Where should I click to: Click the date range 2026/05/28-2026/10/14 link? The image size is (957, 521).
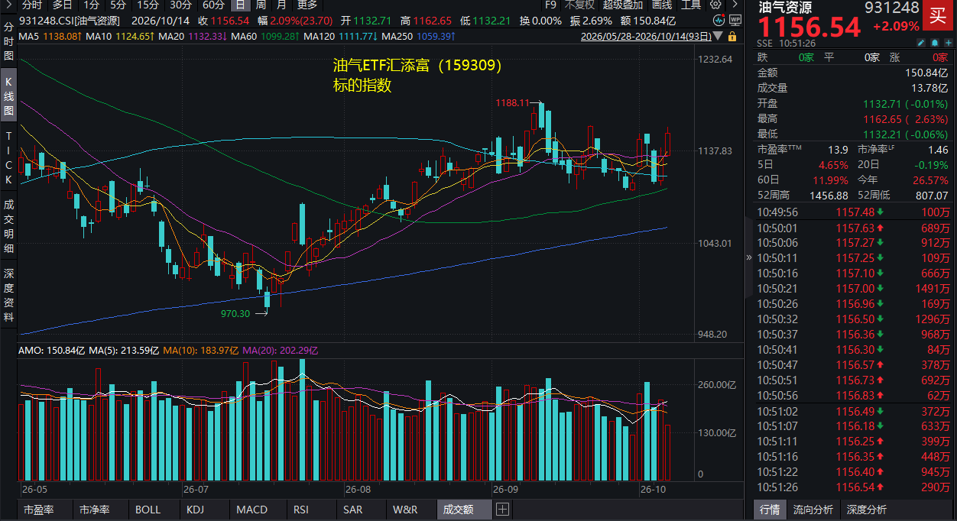click(646, 36)
